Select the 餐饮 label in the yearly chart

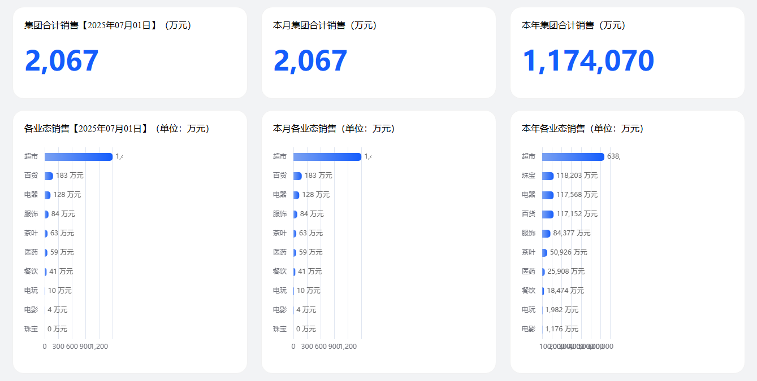coord(528,291)
